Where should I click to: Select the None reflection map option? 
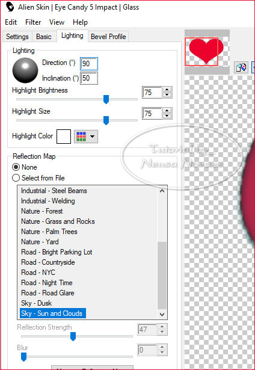pyautogui.click(x=16, y=167)
